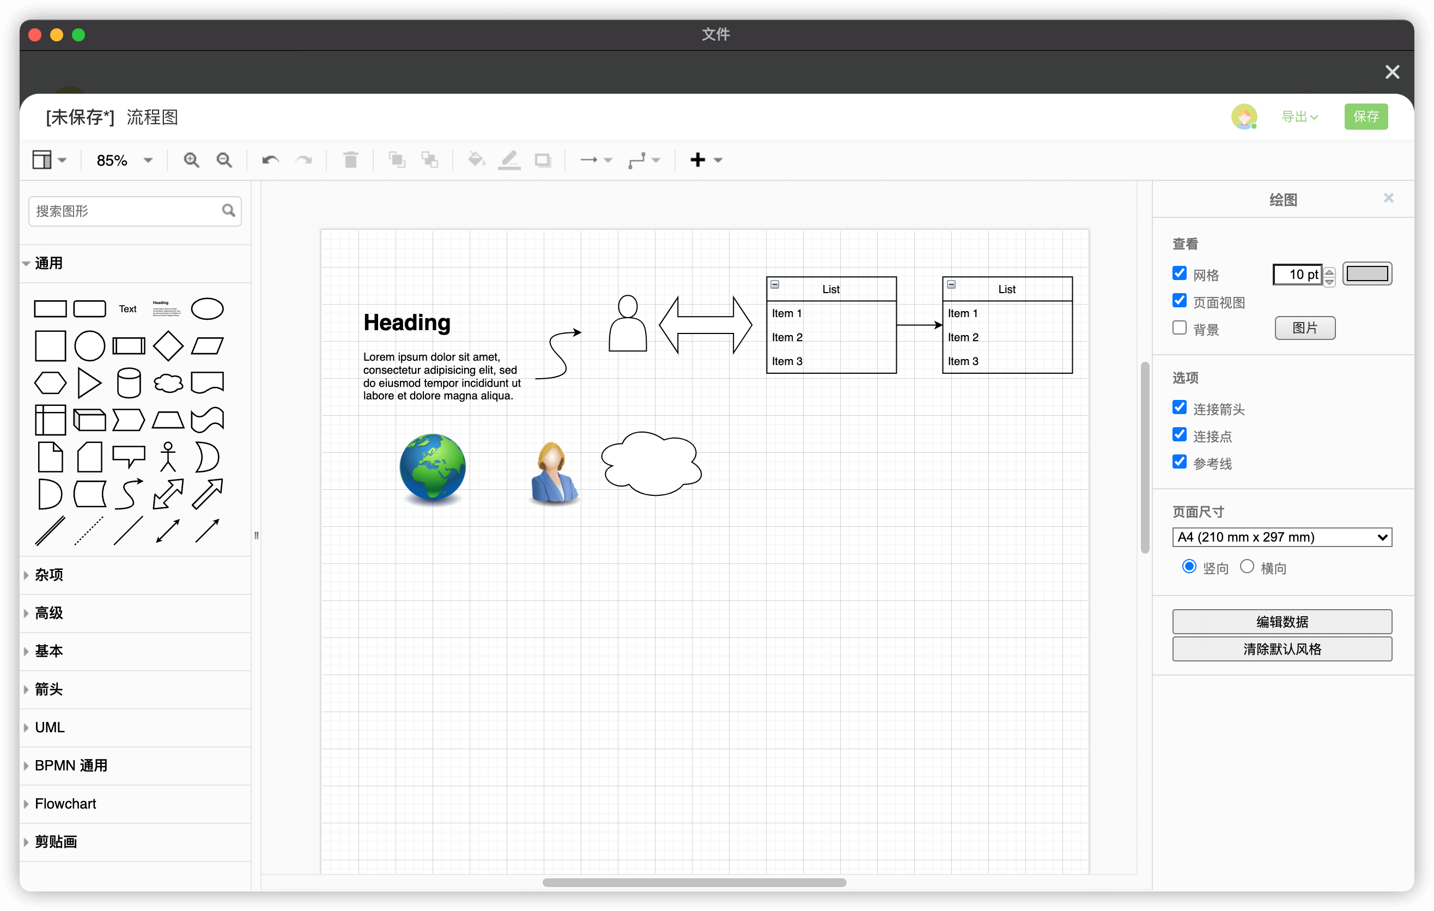The image size is (1434, 911).
Task: Select the cylinder shape in the shape palette
Action: click(x=129, y=383)
